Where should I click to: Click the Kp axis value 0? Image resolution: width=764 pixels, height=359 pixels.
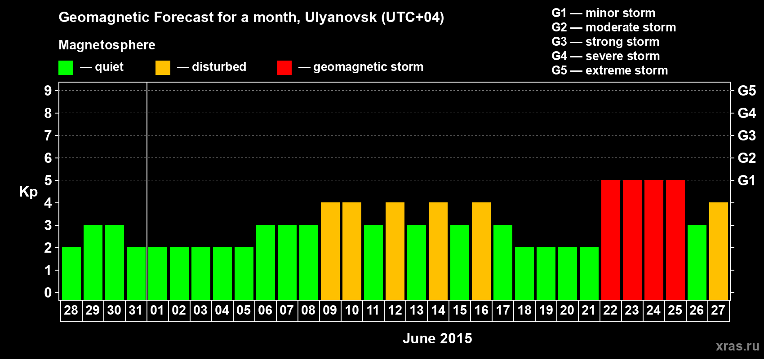(x=48, y=293)
